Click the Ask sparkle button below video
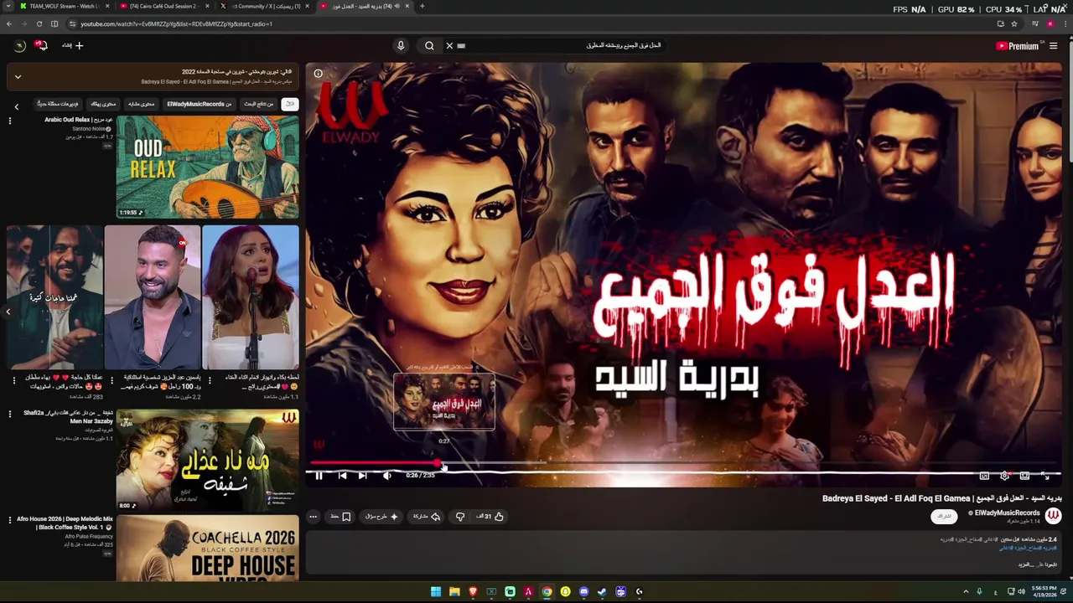This screenshot has width=1073, height=603. pos(382,517)
